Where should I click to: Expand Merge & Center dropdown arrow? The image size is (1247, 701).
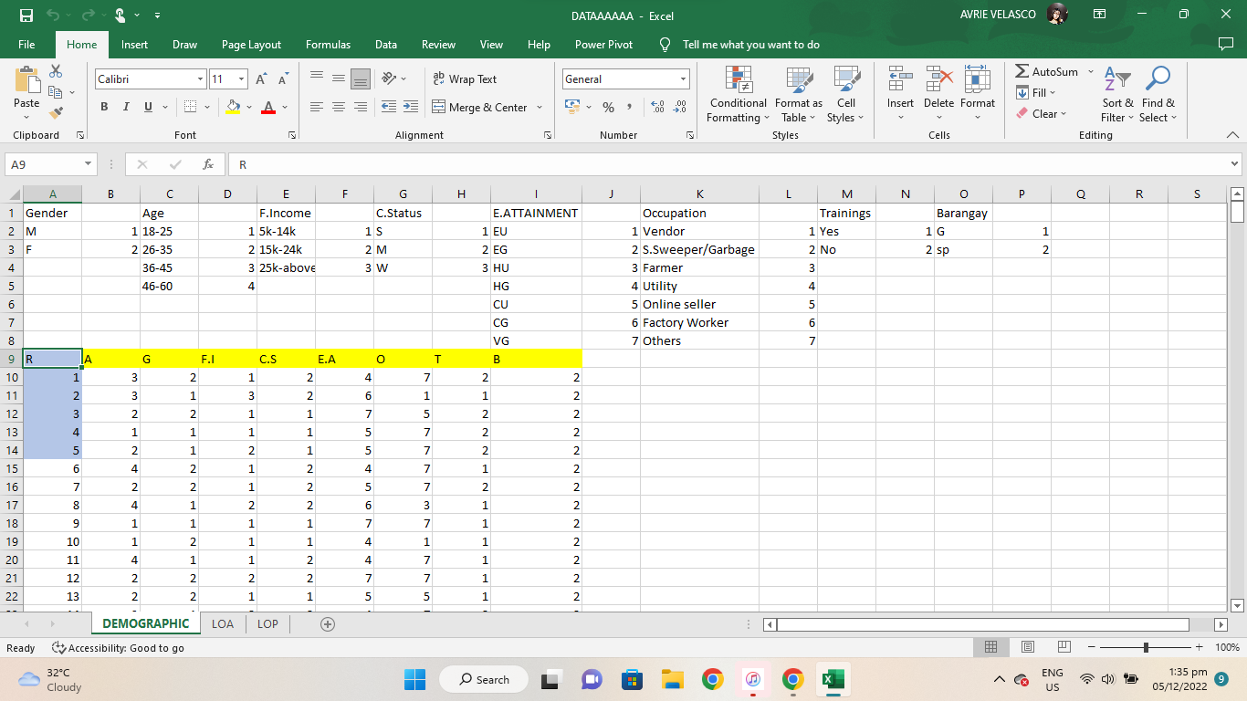point(539,107)
